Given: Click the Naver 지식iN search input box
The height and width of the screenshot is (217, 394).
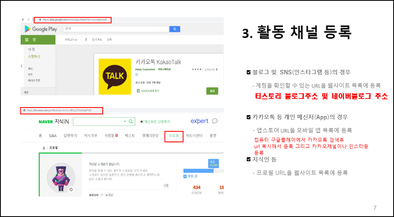Looking at the screenshot, I should (x=104, y=122).
